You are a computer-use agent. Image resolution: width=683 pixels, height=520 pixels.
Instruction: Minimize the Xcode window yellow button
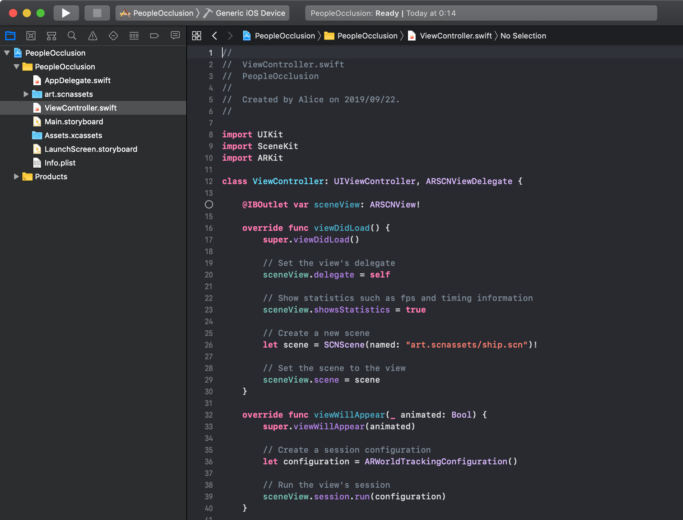pos(27,13)
